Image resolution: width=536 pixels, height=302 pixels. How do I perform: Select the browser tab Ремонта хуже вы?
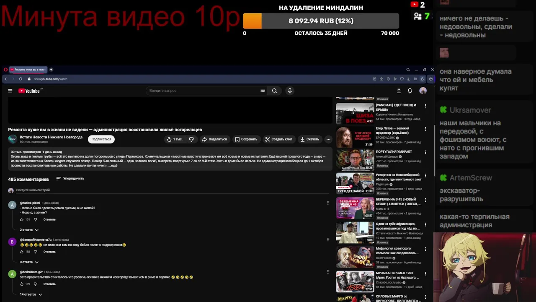[28, 70]
